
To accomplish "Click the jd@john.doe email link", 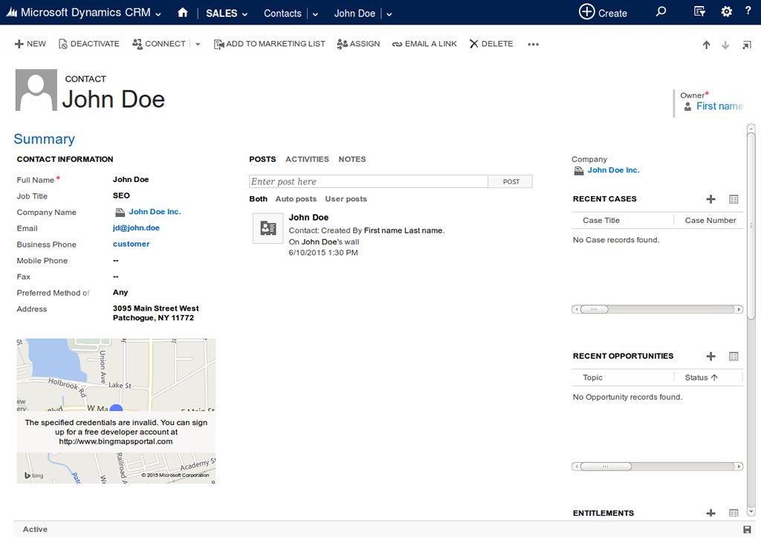I will [x=137, y=228].
